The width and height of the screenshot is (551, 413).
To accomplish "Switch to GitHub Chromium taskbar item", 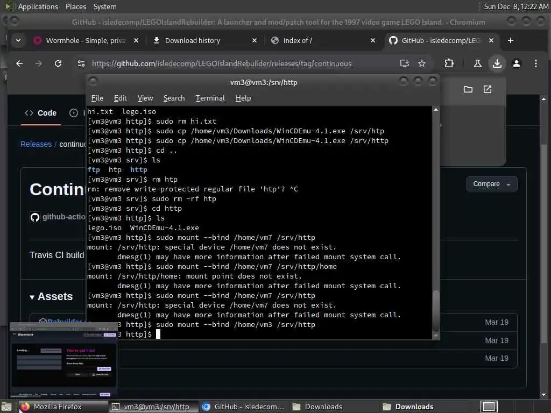I will [244, 407].
